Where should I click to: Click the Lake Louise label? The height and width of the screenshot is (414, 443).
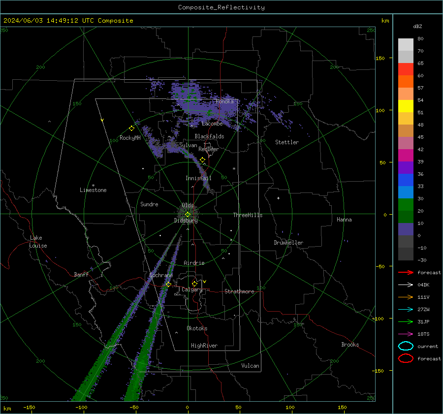[x=38, y=242]
